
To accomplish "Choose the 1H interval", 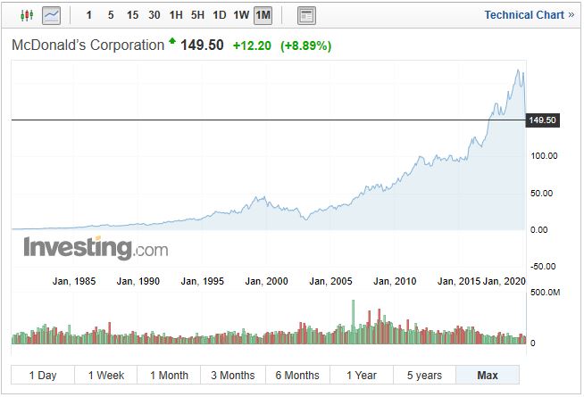I will (x=176, y=15).
